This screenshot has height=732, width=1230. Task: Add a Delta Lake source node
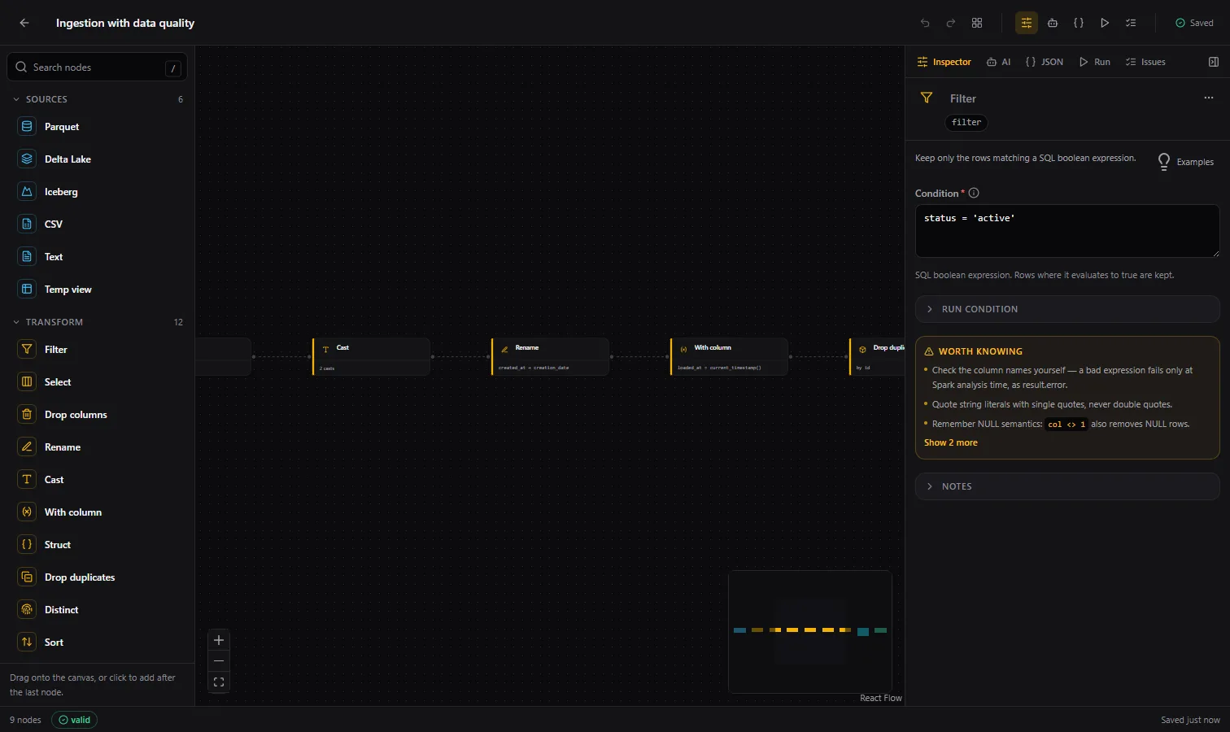(x=98, y=159)
